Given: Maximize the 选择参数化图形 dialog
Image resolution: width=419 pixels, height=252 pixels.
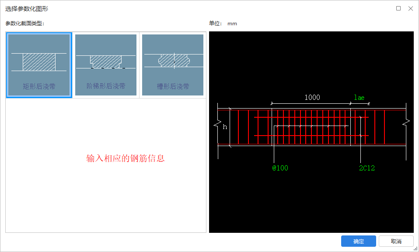Looking at the screenshot, I should [x=398, y=8].
